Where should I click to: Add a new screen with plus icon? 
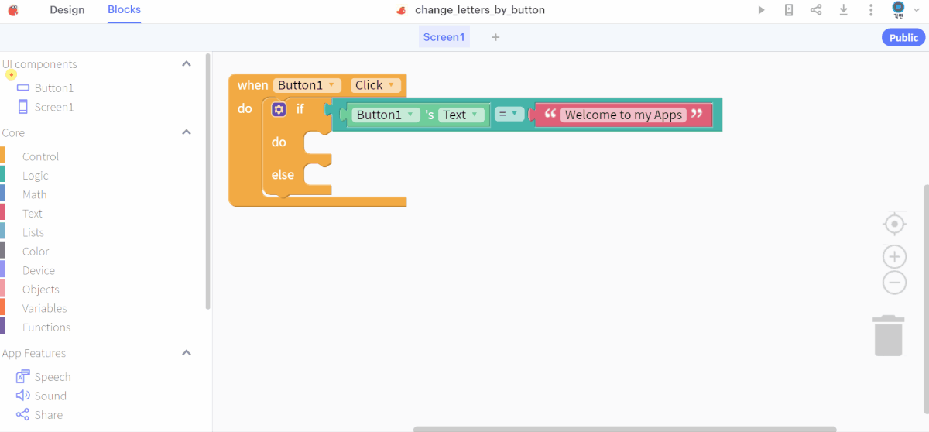click(496, 37)
